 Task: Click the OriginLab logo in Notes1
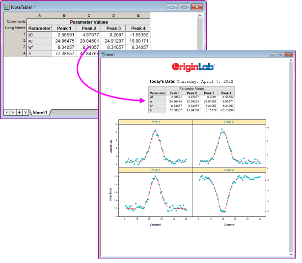[x=193, y=67]
